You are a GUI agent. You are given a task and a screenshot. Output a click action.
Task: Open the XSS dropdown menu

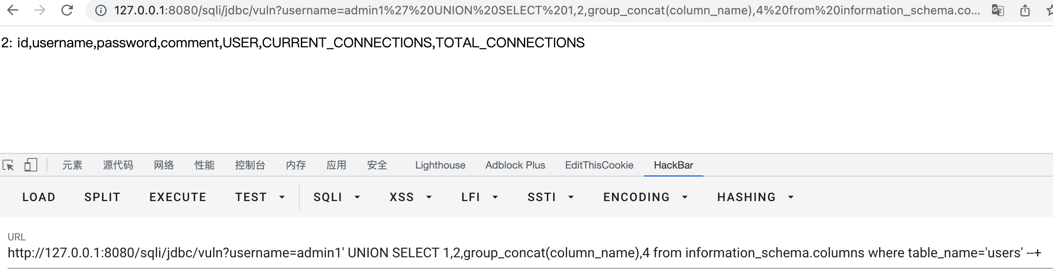click(410, 197)
